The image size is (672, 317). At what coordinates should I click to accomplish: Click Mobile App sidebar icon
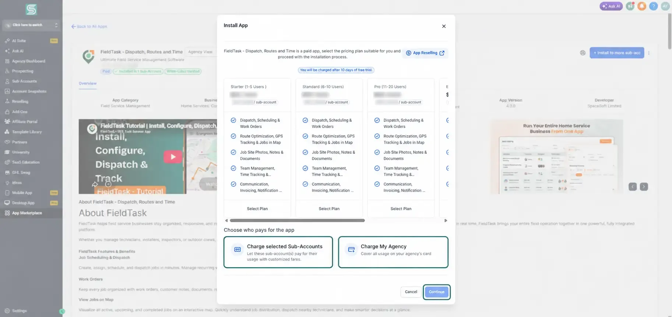point(7,193)
